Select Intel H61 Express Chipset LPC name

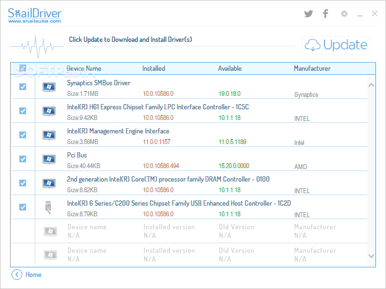pyautogui.click(x=158, y=107)
